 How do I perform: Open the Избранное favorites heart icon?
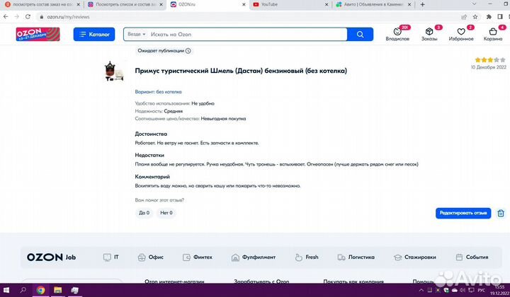pyautogui.click(x=461, y=34)
